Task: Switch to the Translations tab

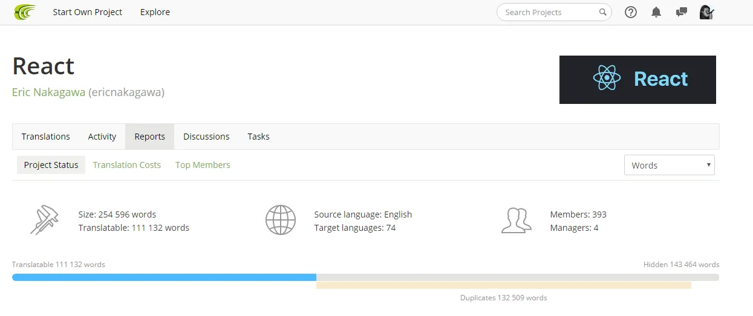Action: (x=46, y=137)
